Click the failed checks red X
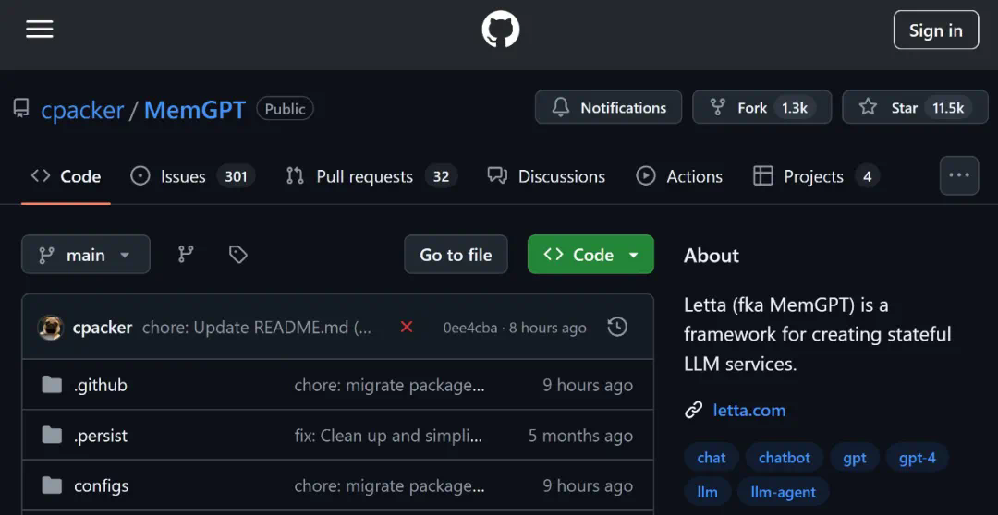998x515 pixels. click(406, 327)
